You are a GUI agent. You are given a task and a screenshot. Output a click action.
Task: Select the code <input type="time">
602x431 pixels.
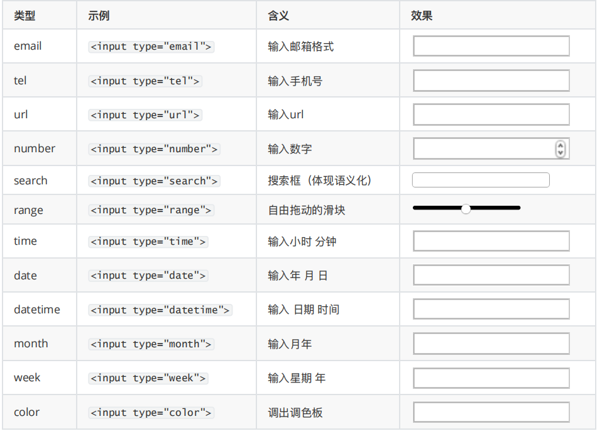pyautogui.click(x=148, y=242)
